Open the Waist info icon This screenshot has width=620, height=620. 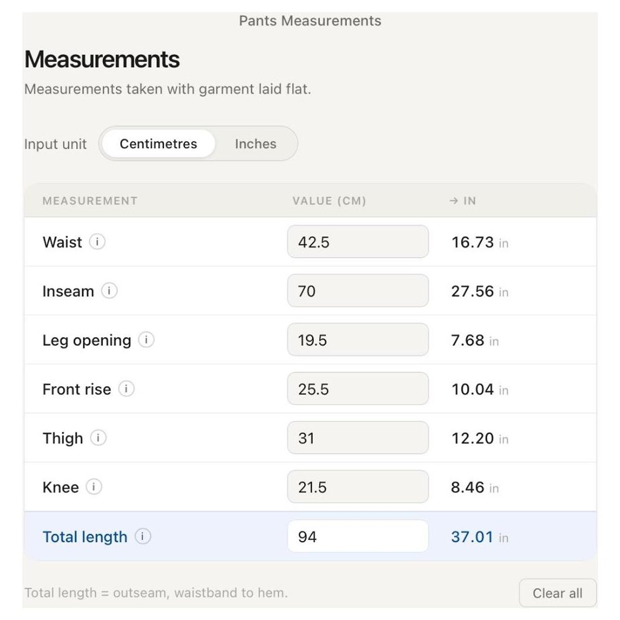pos(97,242)
